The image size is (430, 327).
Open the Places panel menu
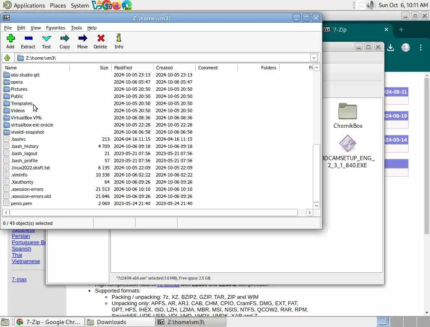(x=58, y=5)
